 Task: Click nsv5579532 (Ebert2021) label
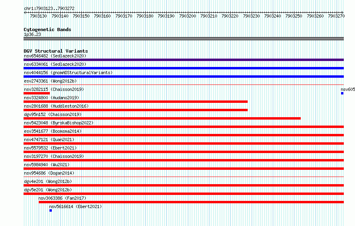(50, 148)
